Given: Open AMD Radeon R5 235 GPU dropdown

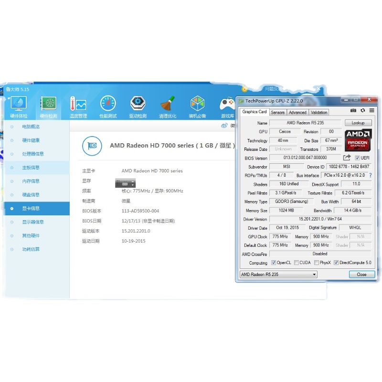Looking at the screenshot, I should point(278,274).
